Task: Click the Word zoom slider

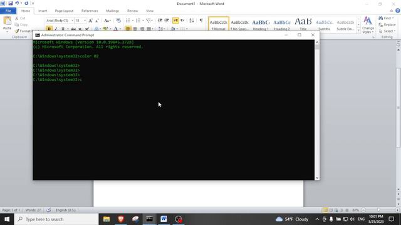Action: click(378, 210)
